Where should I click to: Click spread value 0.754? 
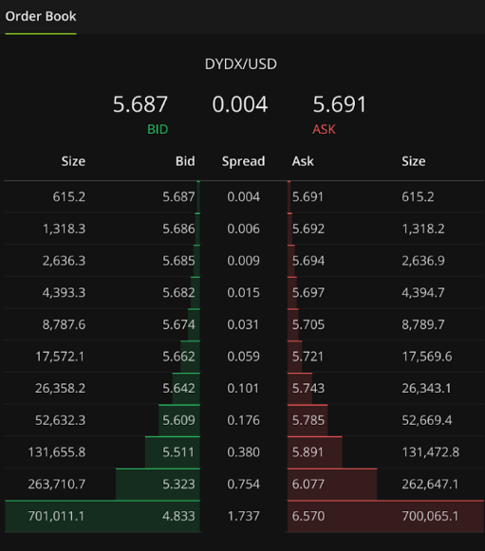pos(243,485)
